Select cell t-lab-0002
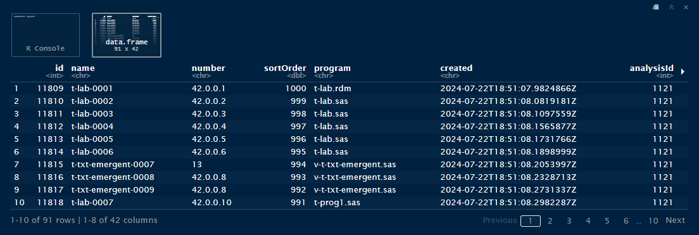Viewport: 699px width, 235px height. click(92, 101)
